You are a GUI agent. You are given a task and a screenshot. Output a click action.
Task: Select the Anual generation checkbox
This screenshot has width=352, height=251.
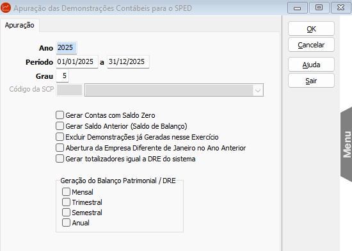coord(66,222)
